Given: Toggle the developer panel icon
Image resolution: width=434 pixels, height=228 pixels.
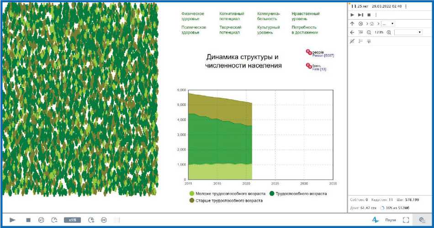Looking at the screenshot, I should (x=422, y=220).
